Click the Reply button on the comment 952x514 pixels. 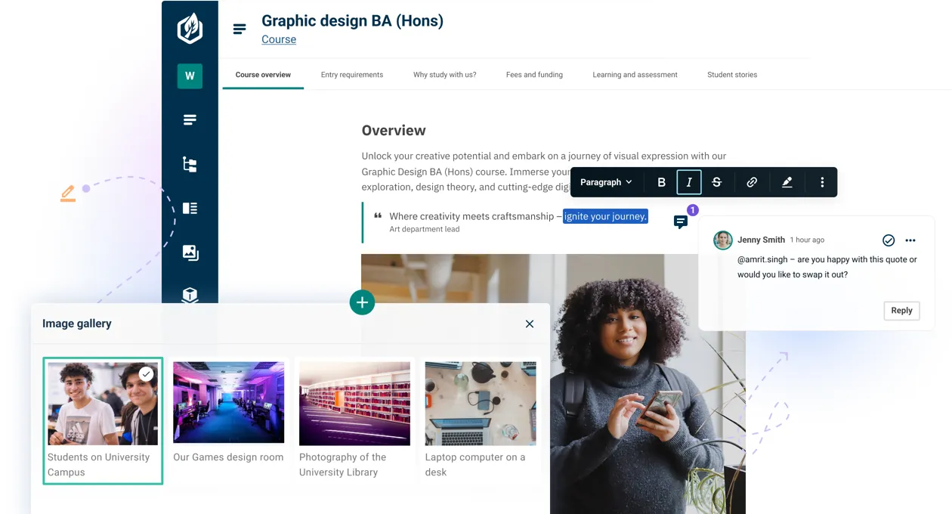click(x=901, y=311)
